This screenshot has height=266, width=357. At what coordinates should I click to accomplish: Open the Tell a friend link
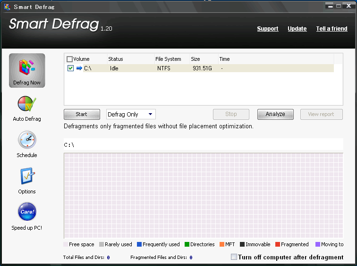point(331,29)
